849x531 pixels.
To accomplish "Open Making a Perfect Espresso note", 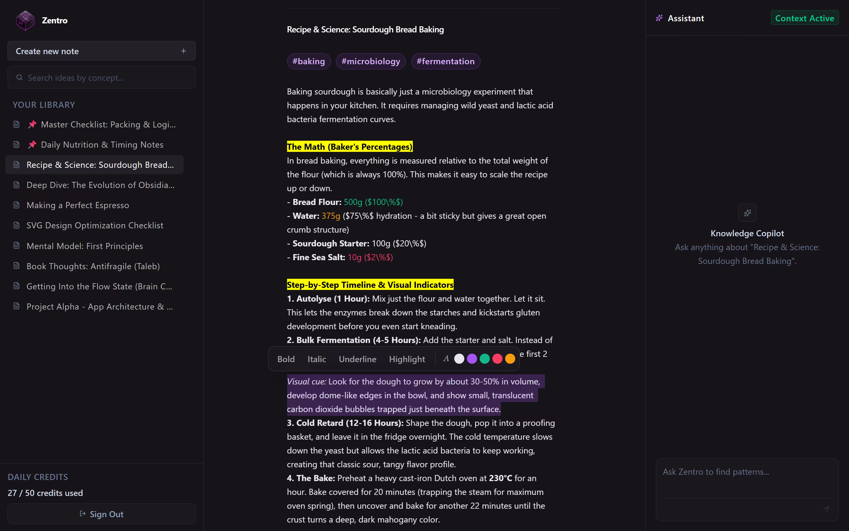I will 94,205.
